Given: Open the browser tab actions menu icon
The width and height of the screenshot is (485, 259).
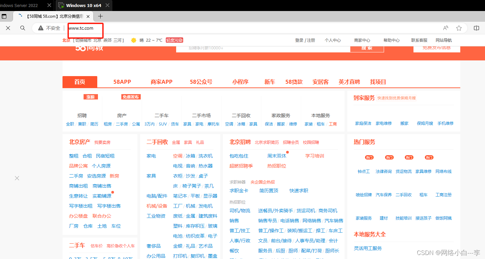Looking at the screenshot, I should (x=4, y=16).
